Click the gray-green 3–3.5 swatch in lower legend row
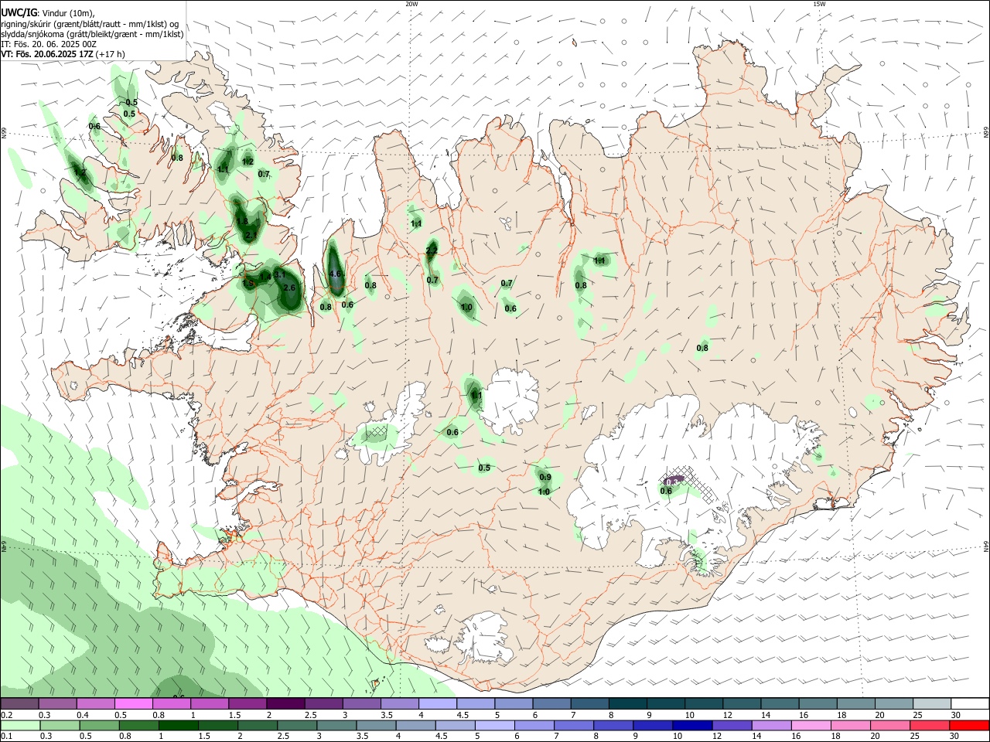This screenshot has width=990, height=742. (x=336, y=725)
